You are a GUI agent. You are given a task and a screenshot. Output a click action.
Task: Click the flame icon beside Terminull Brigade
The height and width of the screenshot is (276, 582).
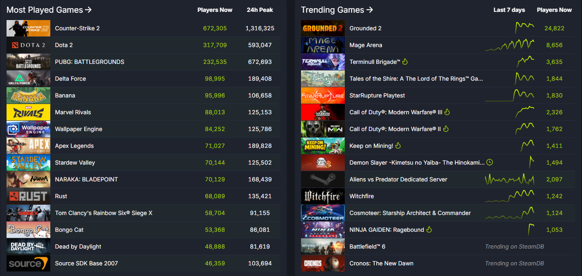click(405, 62)
